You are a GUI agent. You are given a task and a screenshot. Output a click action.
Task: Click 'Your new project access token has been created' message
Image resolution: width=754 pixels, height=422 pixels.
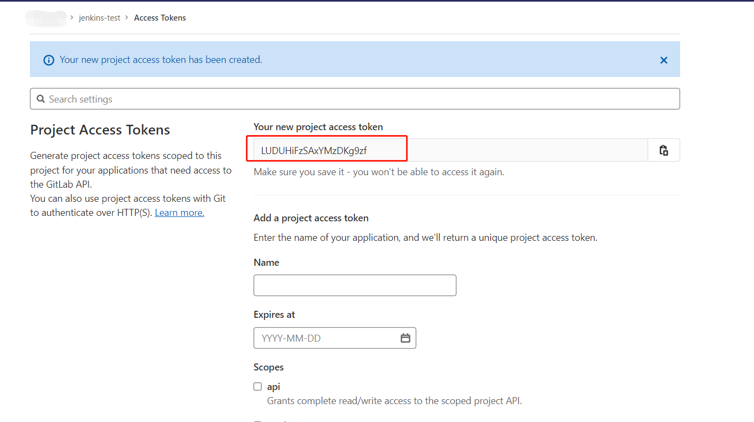[x=161, y=60]
